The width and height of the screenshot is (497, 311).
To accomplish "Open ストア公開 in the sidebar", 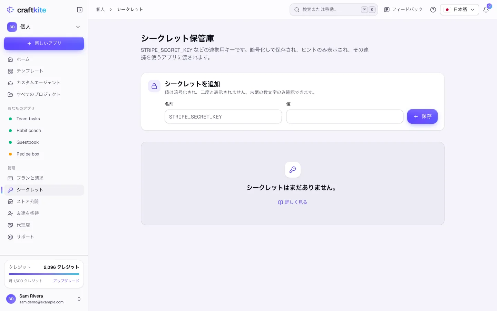I will (x=44, y=201).
